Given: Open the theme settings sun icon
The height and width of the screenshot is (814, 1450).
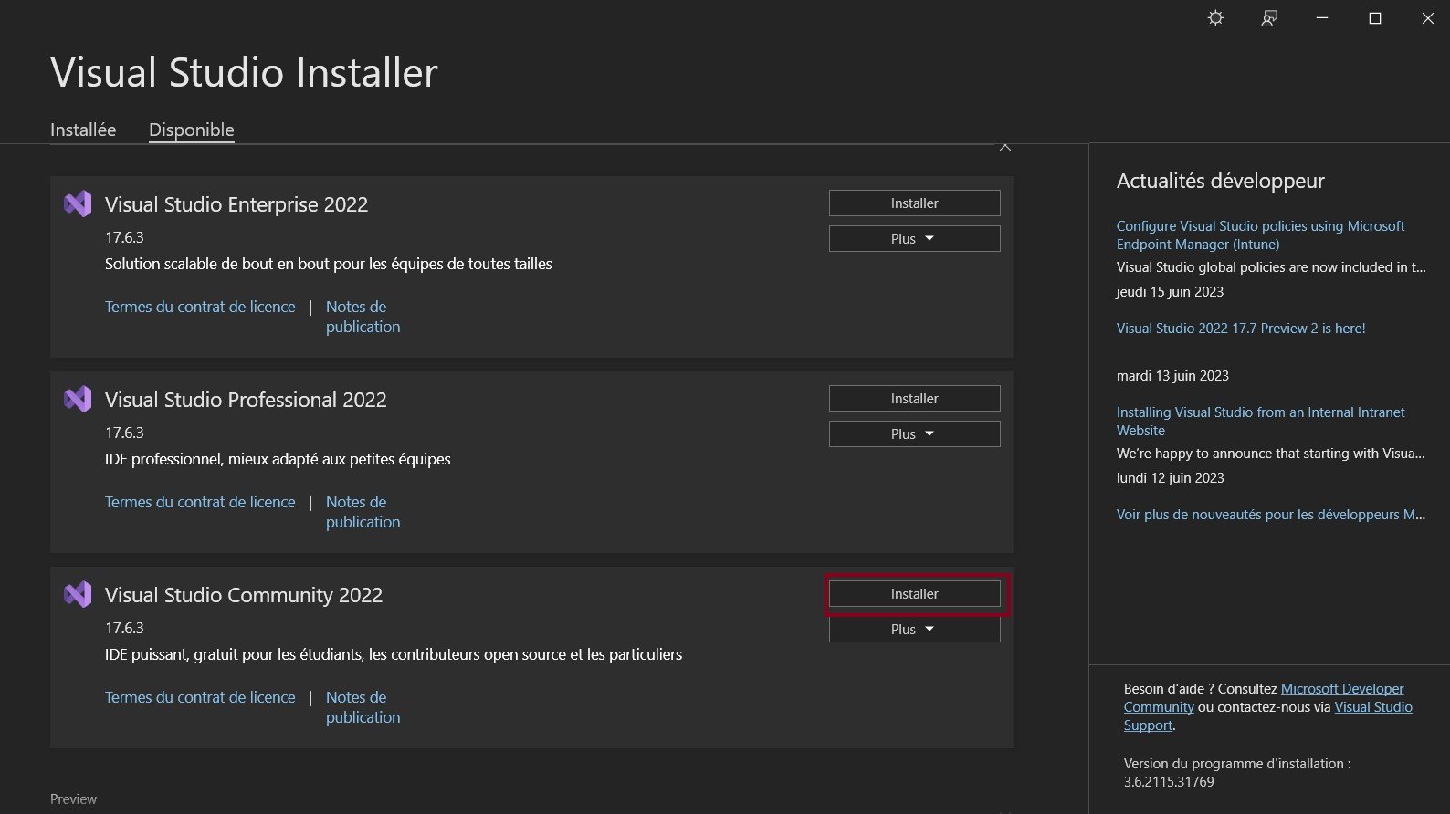Looking at the screenshot, I should tap(1215, 18).
